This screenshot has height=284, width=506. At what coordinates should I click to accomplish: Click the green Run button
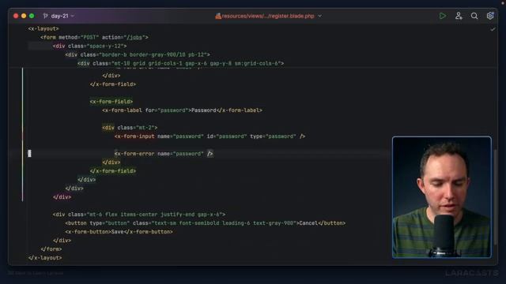click(x=443, y=16)
